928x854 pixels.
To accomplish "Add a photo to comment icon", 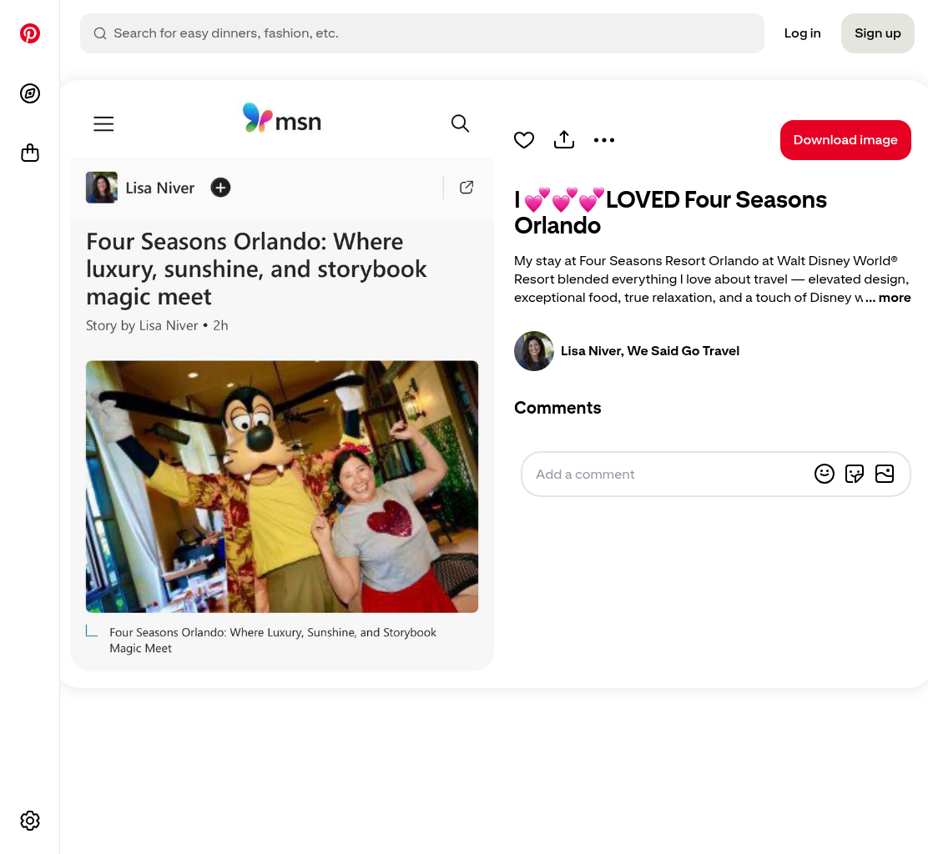I will (885, 474).
